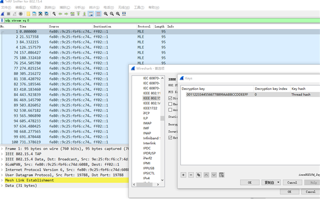Start capture with the shark fin icon

(2, 14)
